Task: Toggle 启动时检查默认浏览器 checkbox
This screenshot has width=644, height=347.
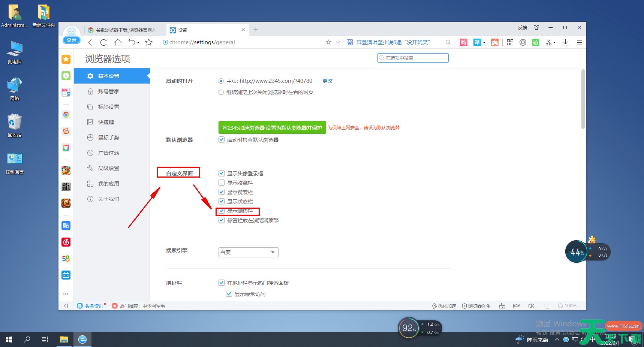Action: point(222,139)
